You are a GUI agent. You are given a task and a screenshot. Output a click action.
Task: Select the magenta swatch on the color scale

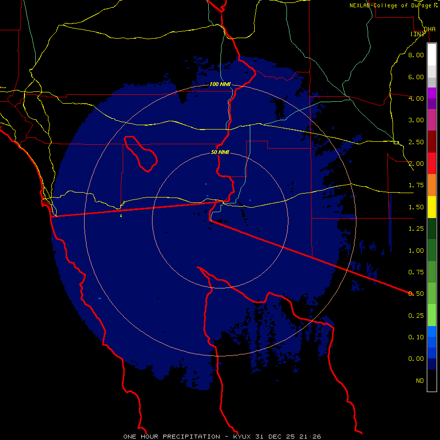[x=432, y=93]
